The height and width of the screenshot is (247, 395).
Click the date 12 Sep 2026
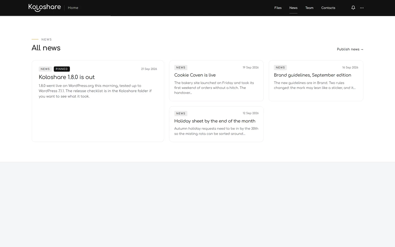point(251,113)
